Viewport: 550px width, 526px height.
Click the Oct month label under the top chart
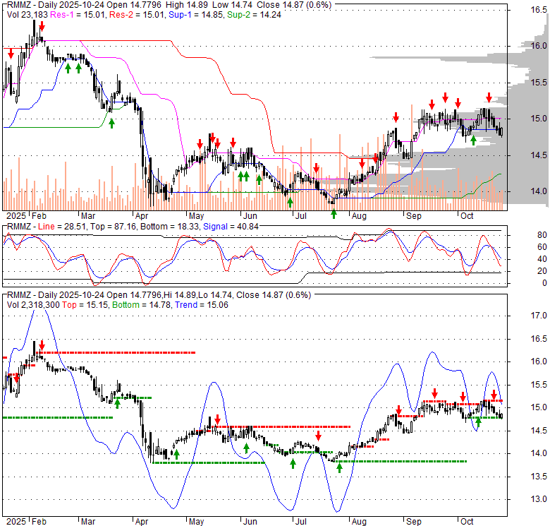point(467,216)
